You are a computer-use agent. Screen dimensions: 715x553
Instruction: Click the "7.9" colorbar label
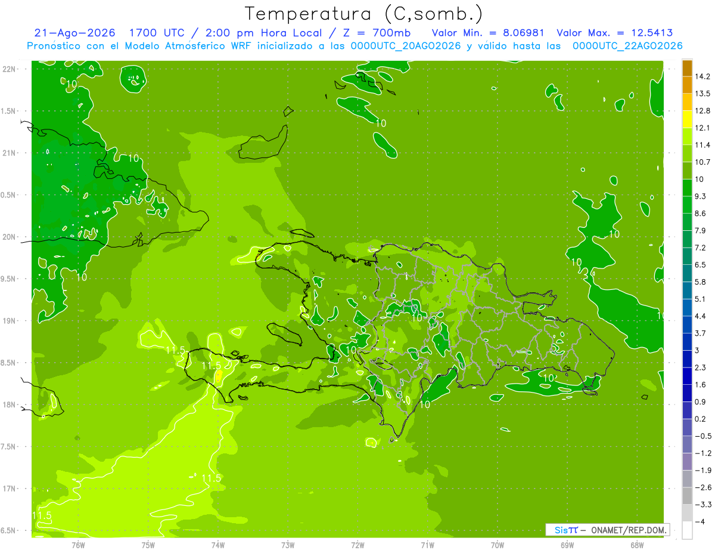pyautogui.click(x=700, y=231)
